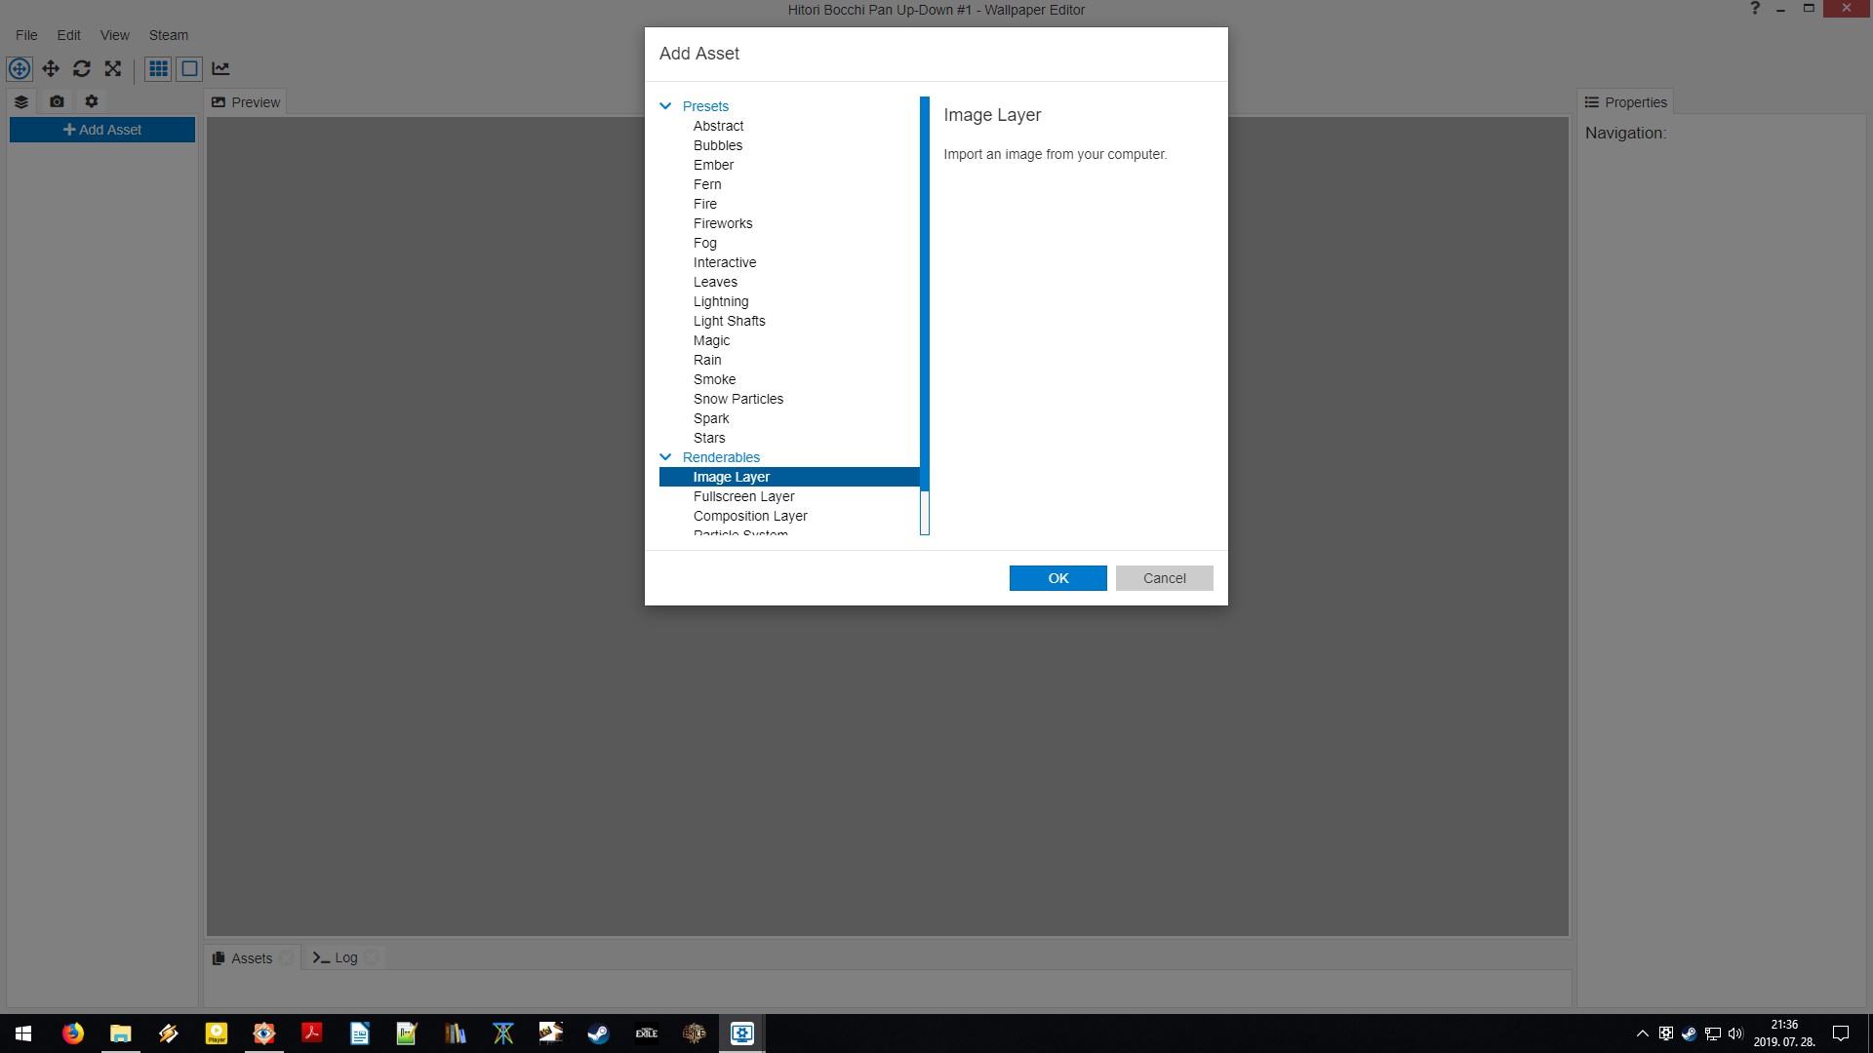Screen dimensions: 1873x1053
Task: Open the layers stack tab icon
Action: point(21,101)
